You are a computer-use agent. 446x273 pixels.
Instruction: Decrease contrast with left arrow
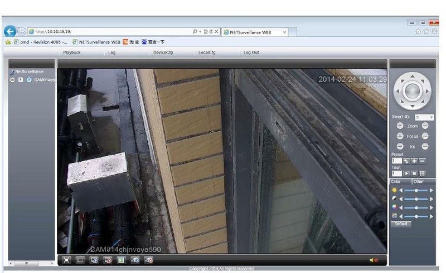point(401,199)
